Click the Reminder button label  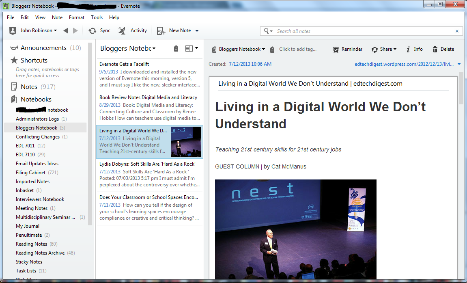coord(352,49)
